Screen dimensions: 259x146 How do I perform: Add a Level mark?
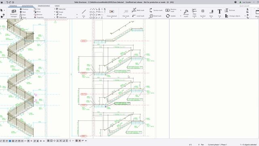138,16
